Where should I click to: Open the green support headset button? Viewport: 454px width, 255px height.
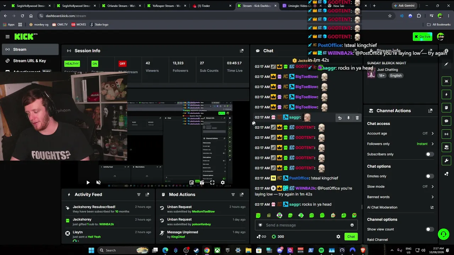coord(443,234)
